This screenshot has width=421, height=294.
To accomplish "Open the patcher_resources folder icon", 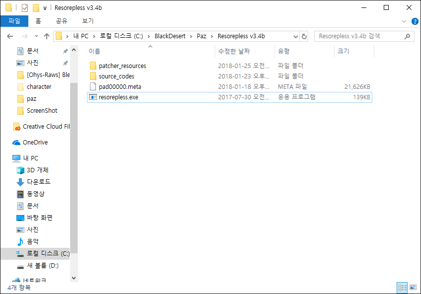I will [x=92, y=66].
